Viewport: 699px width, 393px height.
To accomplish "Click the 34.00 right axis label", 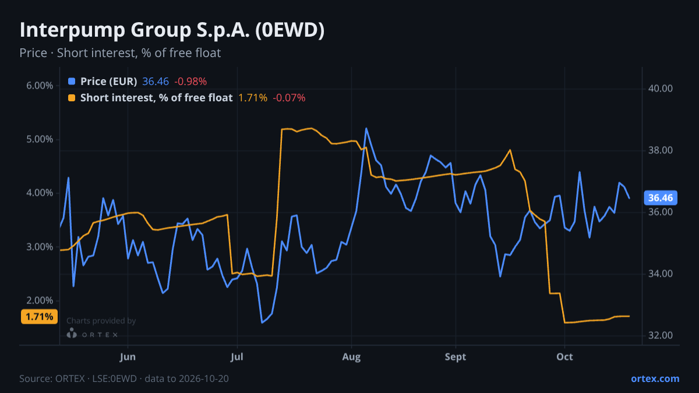I will click(x=661, y=274).
